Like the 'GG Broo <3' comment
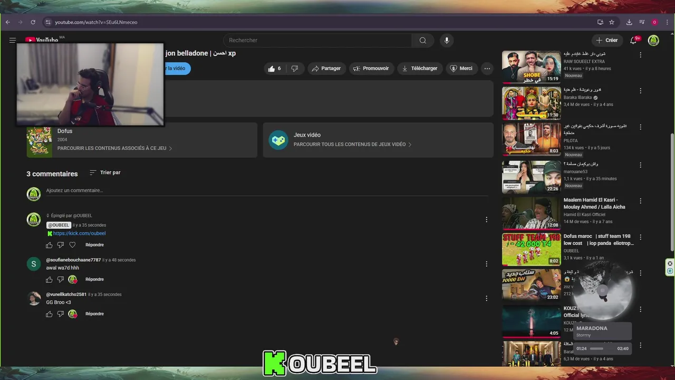 pyautogui.click(x=49, y=313)
